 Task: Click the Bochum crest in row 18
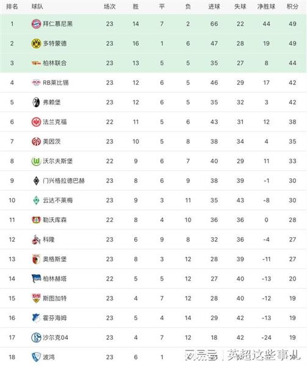pyautogui.click(x=36, y=357)
